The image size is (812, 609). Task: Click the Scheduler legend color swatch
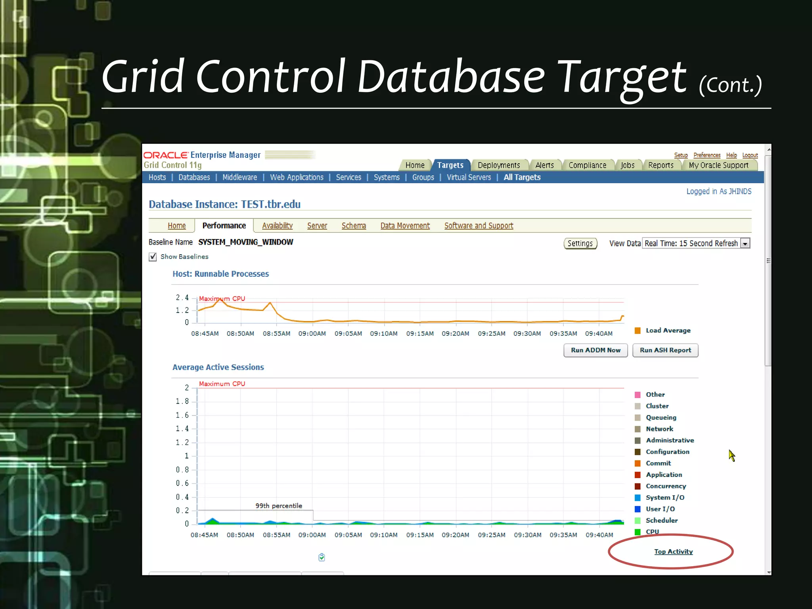pyautogui.click(x=638, y=521)
